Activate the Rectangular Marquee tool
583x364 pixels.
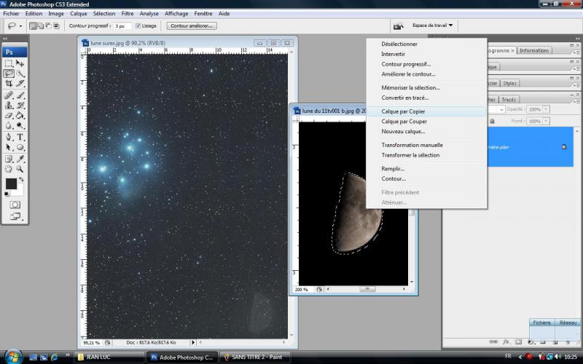(x=9, y=63)
